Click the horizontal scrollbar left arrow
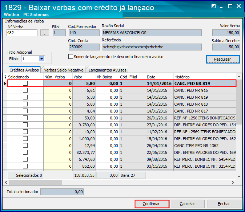 click(6, 182)
